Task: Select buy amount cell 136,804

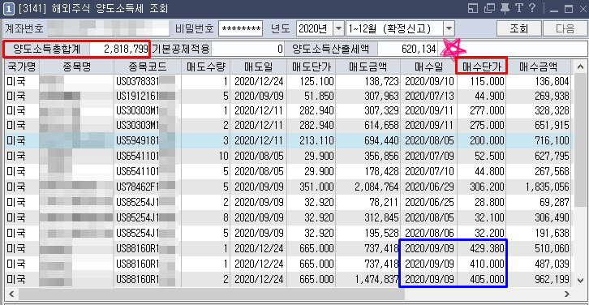Action: pyautogui.click(x=539, y=81)
